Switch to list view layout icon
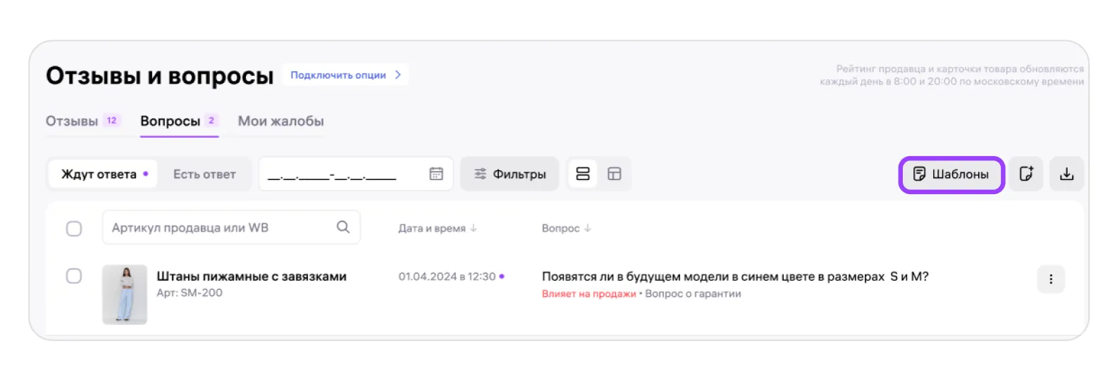Screen dimensions: 1115x377 [x=583, y=174]
